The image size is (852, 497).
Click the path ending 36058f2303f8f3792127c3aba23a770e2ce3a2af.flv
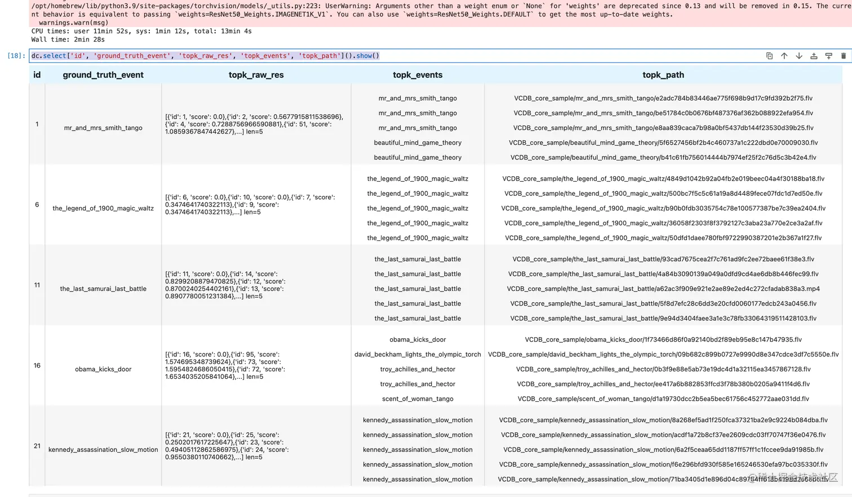[663, 223]
